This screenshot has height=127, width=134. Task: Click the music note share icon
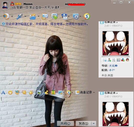(46, 93)
